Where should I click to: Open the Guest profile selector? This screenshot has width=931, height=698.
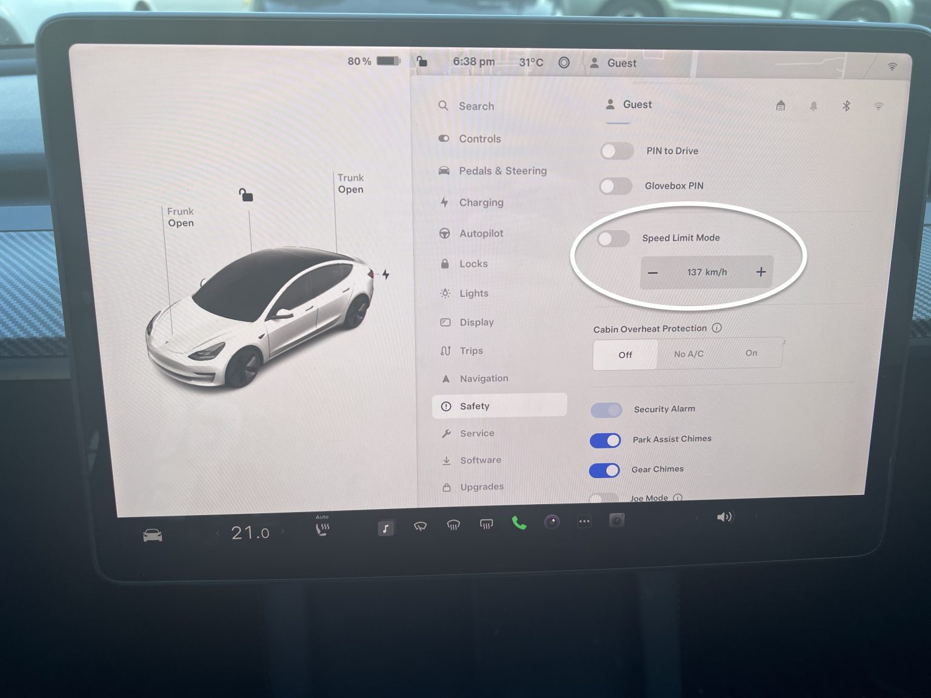coord(629,104)
